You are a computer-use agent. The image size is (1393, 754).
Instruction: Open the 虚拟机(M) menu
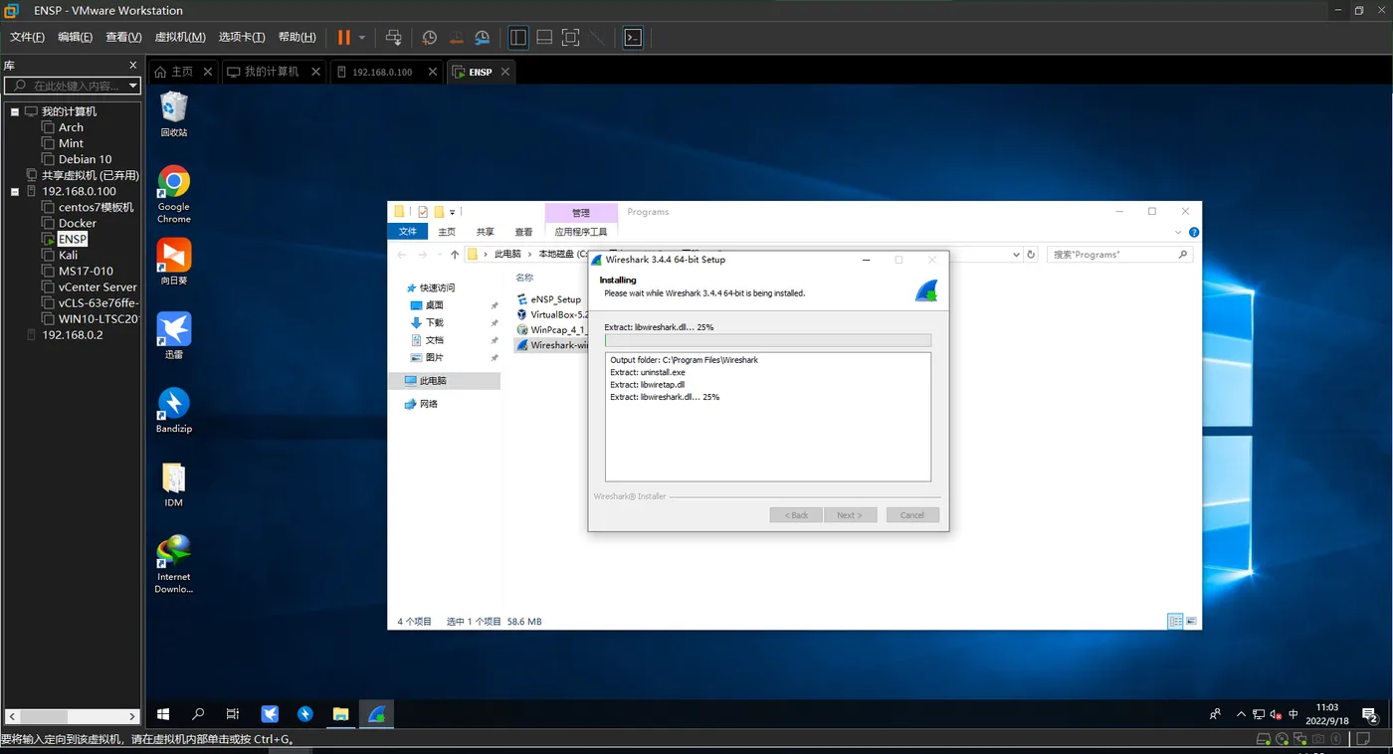[x=180, y=37]
